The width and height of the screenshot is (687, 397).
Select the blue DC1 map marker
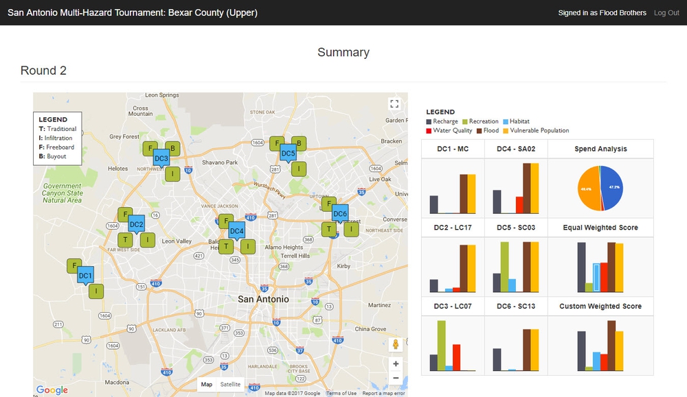(85, 276)
